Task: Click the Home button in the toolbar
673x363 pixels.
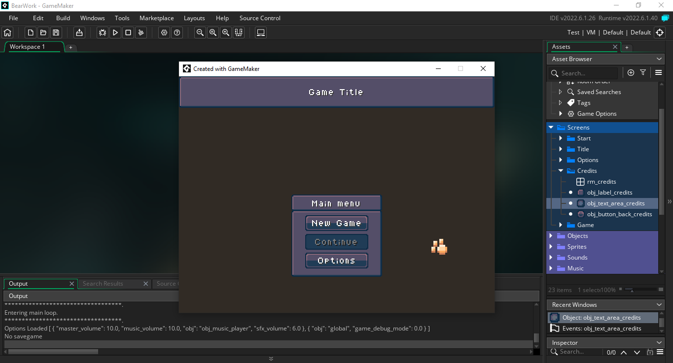Action: click(7, 32)
